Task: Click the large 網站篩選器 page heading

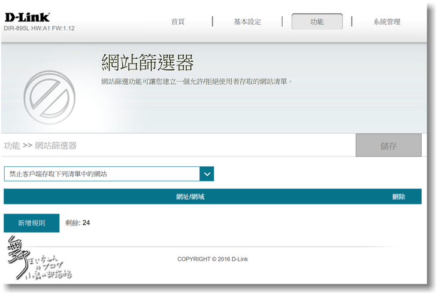Action: pyautogui.click(x=147, y=62)
